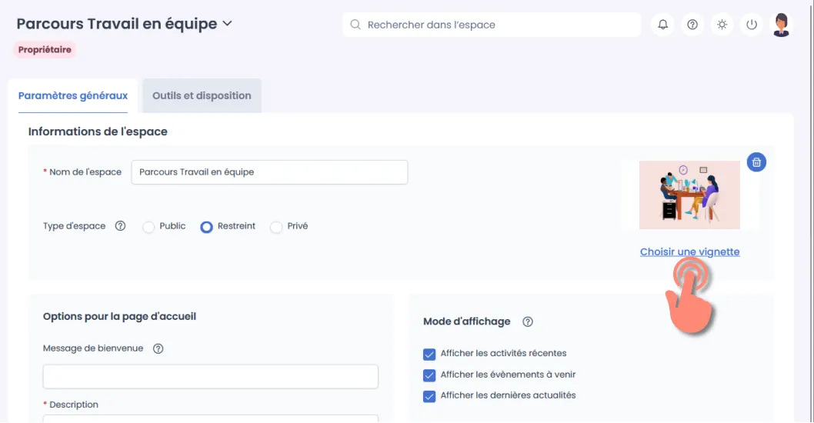This screenshot has height=423, width=814.
Task: Click the search magnifier icon
Action: click(x=355, y=25)
